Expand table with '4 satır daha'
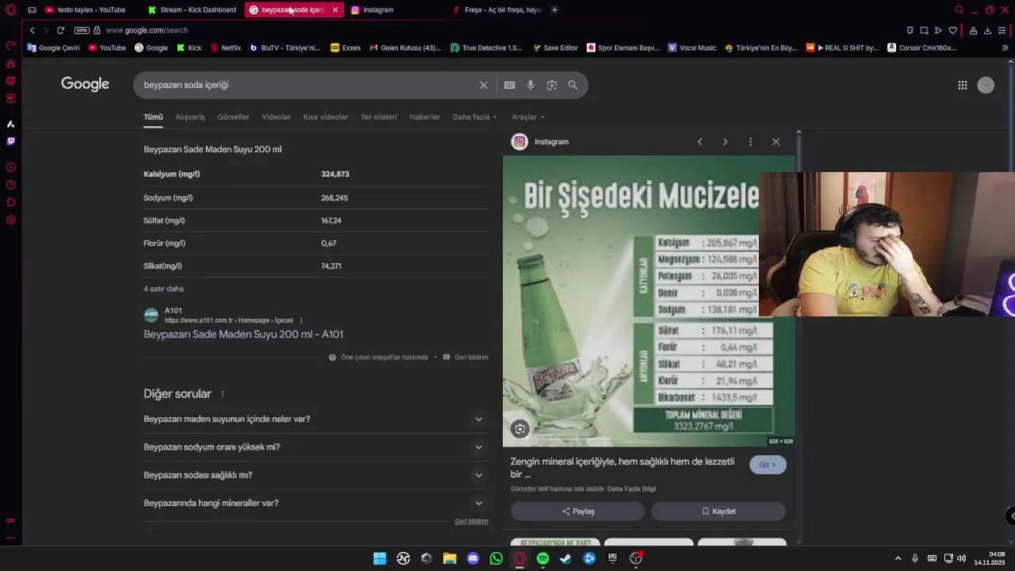This screenshot has height=571, width=1015. point(163,289)
